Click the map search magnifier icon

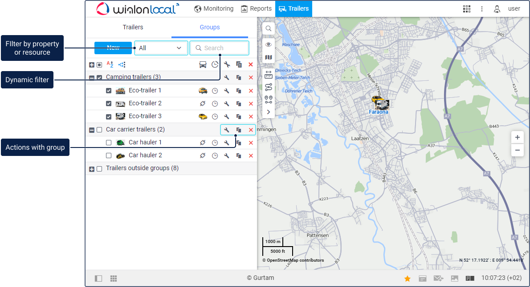point(269,29)
